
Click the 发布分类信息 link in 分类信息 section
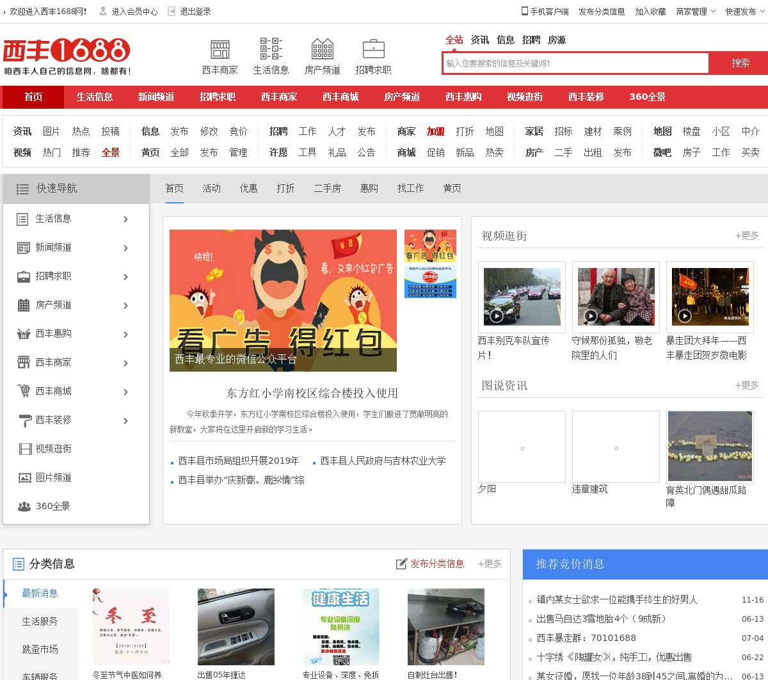coord(430,564)
